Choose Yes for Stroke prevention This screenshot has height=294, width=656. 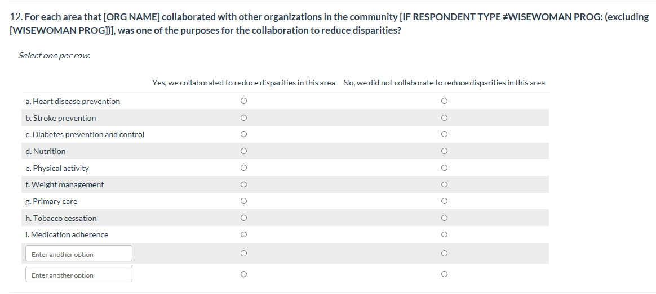tap(243, 118)
